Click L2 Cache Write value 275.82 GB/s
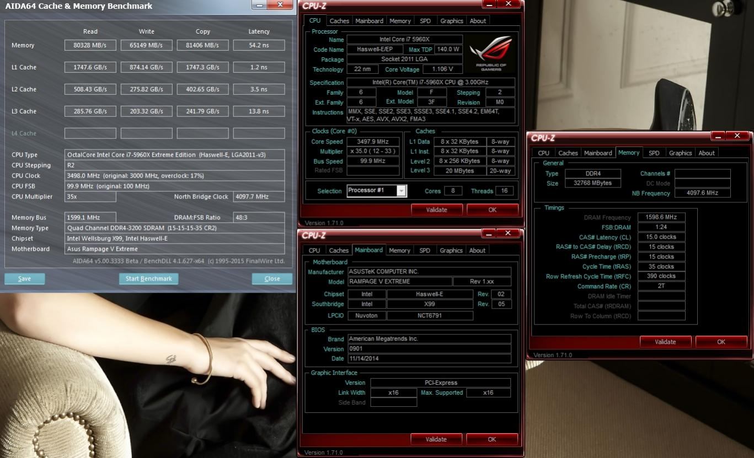 pos(147,89)
